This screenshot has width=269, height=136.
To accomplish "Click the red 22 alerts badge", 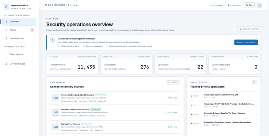I will point(32,30).
